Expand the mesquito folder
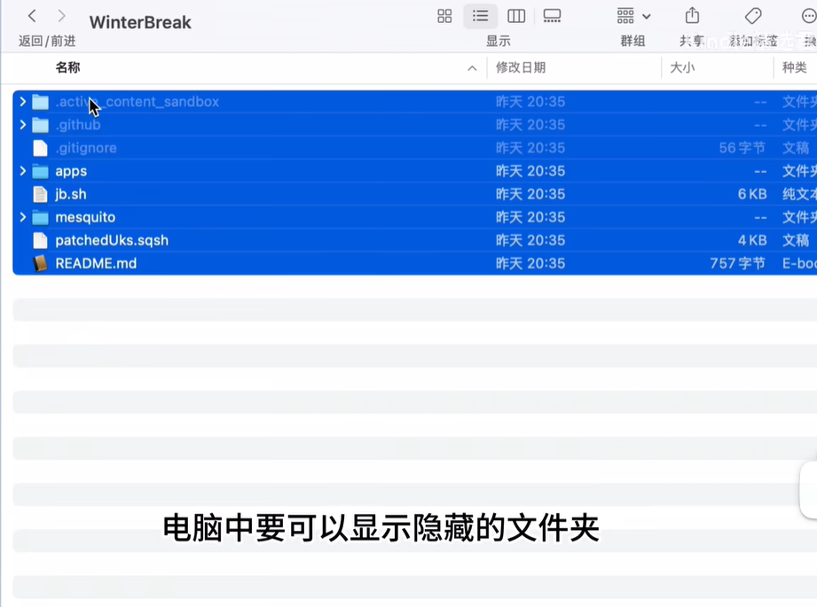Viewport: 817px width, 607px height. tap(23, 217)
